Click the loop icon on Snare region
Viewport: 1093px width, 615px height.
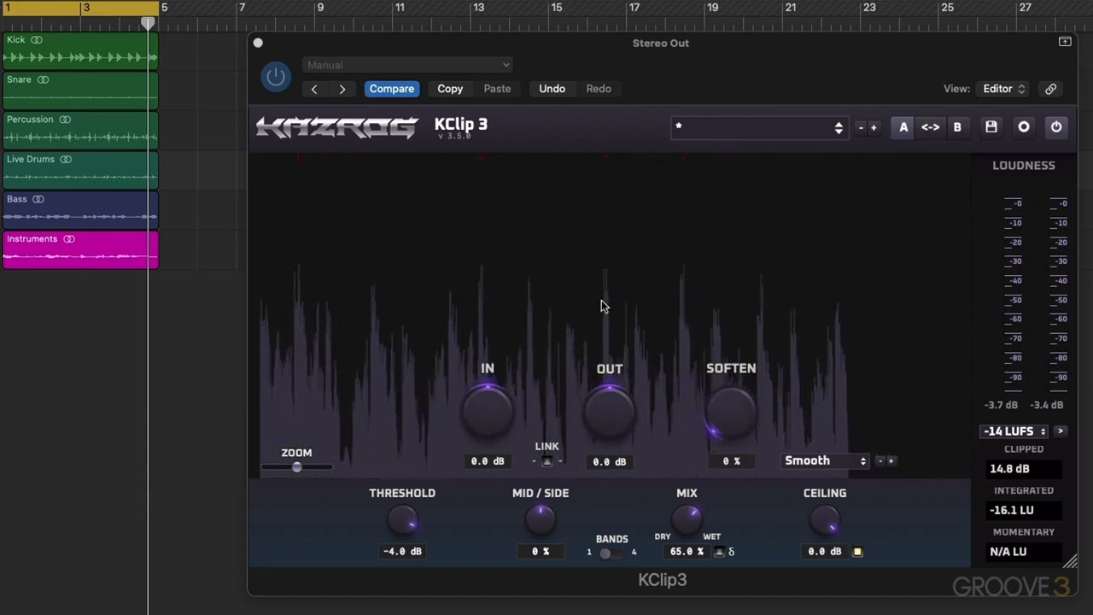(43, 79)
